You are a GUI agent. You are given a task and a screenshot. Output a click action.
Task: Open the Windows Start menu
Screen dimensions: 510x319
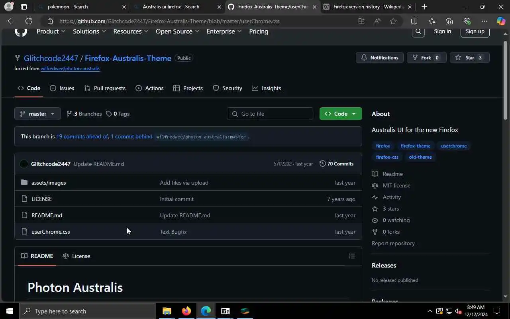coord(10,311)
